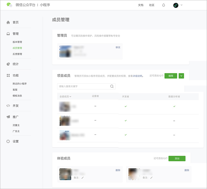Open 版本管理 in the sidebar
This screenshot has height=189, width=207.
click(17, 42)
